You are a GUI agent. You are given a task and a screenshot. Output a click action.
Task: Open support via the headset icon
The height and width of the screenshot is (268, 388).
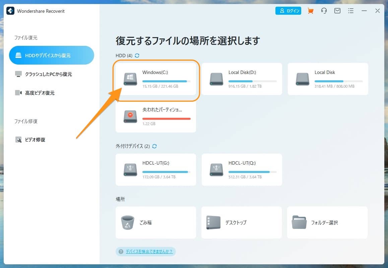pyautogui.click(x=324, y=11)
